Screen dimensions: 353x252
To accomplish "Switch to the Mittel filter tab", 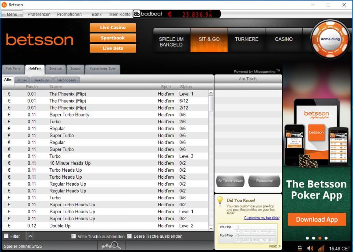I will [x=22, y=80].
